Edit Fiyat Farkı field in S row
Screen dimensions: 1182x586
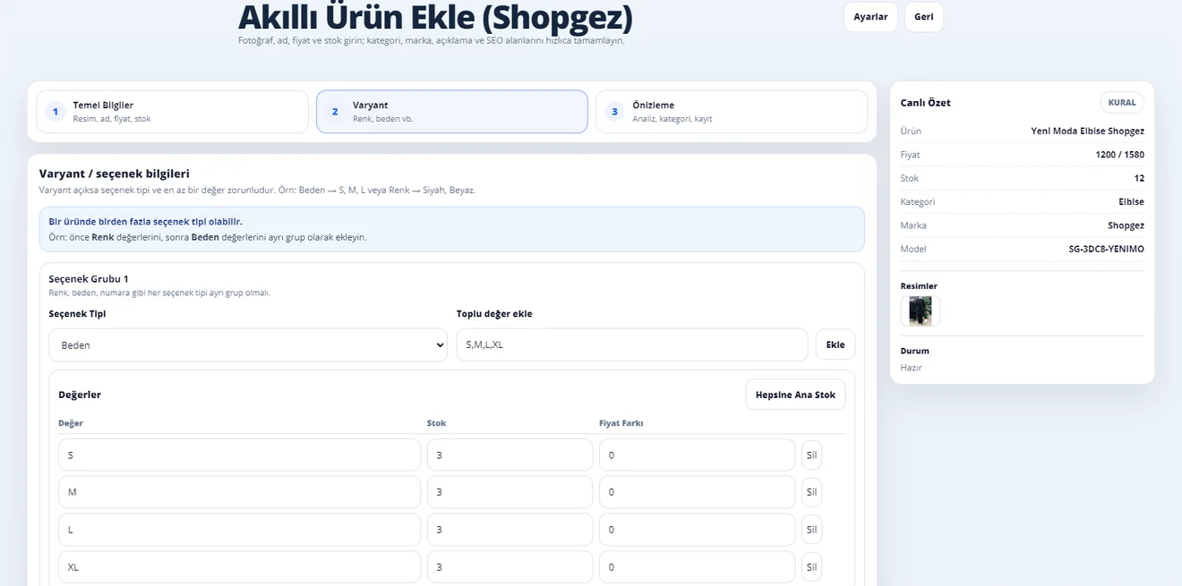tap(697, 454)
